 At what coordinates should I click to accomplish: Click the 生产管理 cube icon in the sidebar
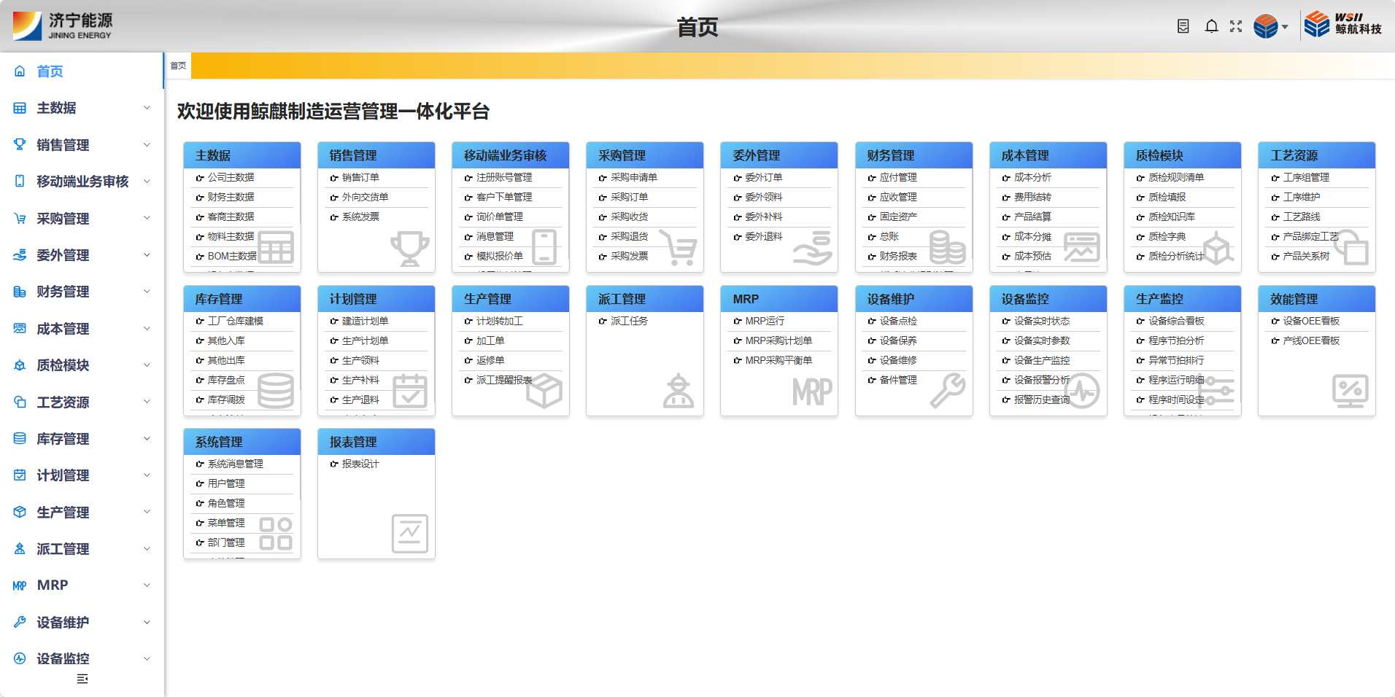20,512
